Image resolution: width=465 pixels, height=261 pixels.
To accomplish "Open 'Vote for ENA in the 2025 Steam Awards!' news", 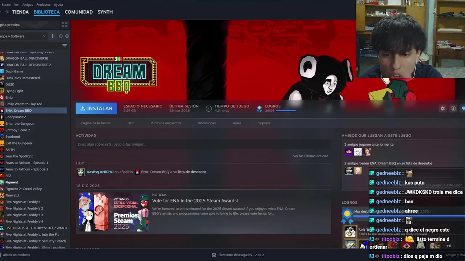I will tap(195, 201).
